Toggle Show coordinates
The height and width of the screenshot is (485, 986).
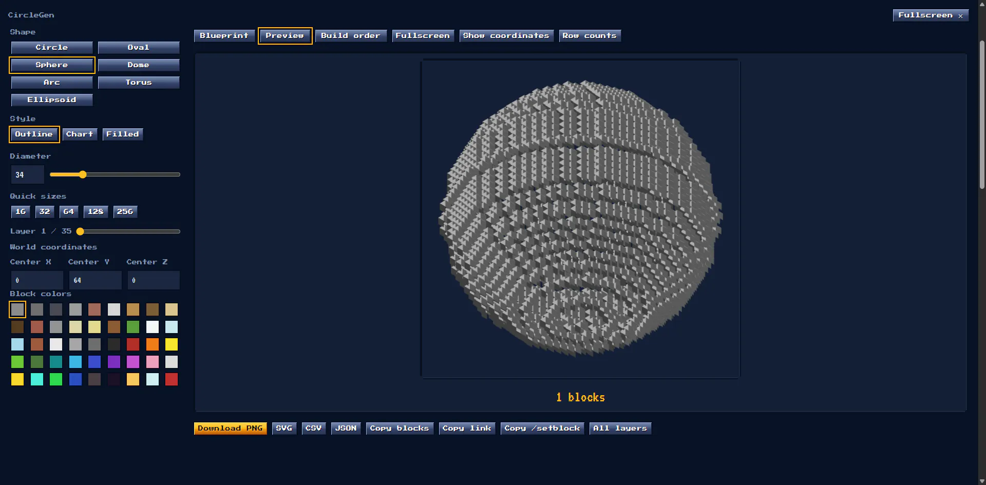point(506,35)
